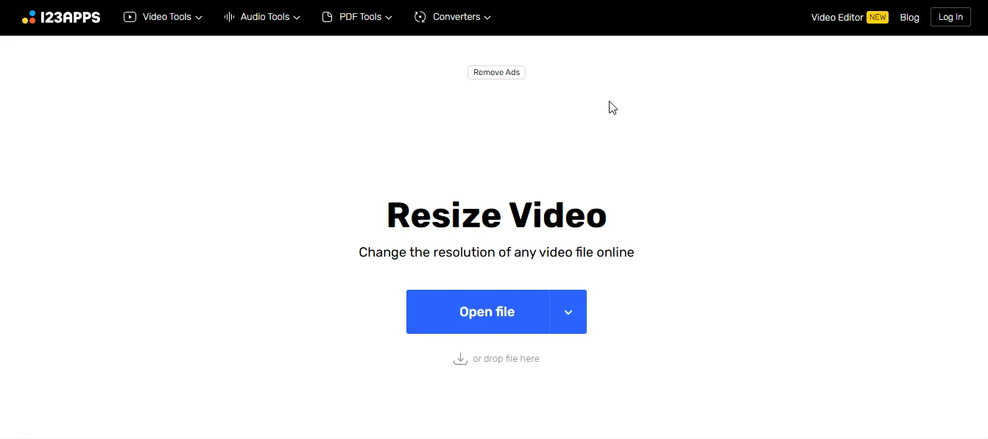This screenshot has width=988, height=439.
Task: Click the Converters refresh icon
Action: point(420,16)
